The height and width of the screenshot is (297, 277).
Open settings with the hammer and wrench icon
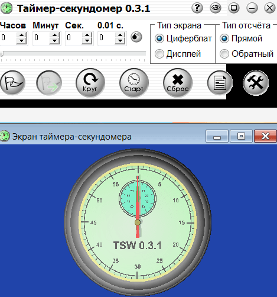[256, 83]
